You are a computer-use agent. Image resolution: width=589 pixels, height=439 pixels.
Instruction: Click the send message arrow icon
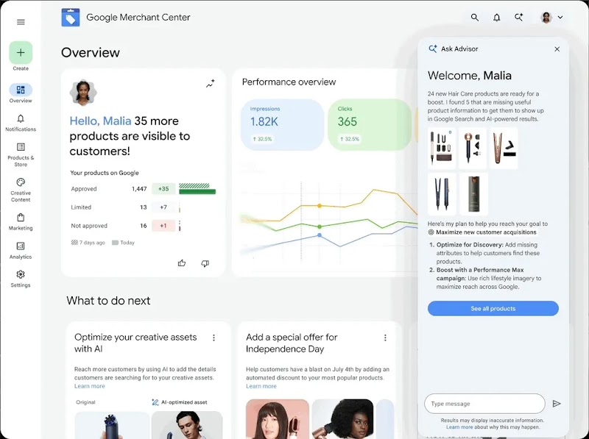click(557, 404)
